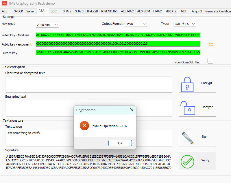Open the Type OAEP/PSS dropdown
Image resolution: width=231 pixels, height=183 pixels.
[184, 24]
